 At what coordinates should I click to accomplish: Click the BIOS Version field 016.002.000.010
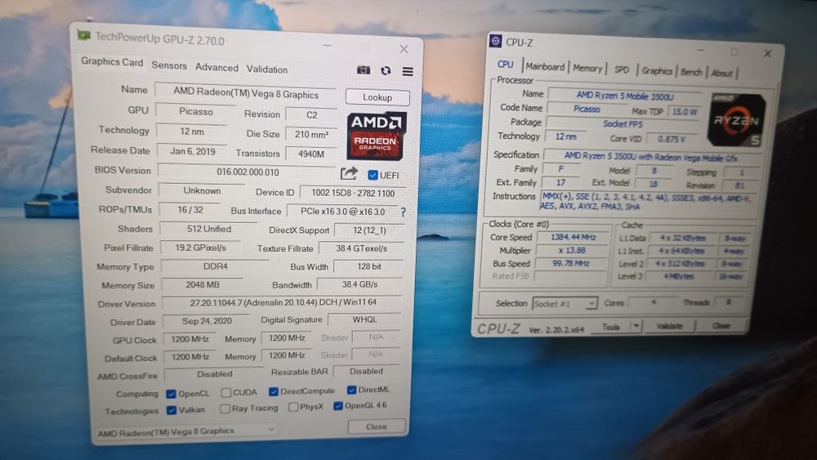point(248,172)
